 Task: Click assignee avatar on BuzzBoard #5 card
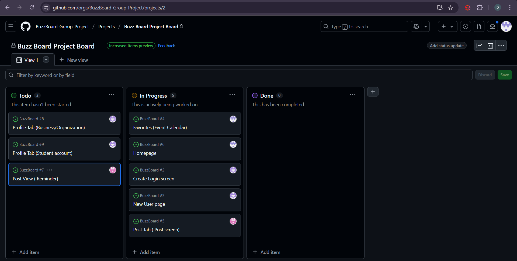pyautogui.click(x=233, y=221)
